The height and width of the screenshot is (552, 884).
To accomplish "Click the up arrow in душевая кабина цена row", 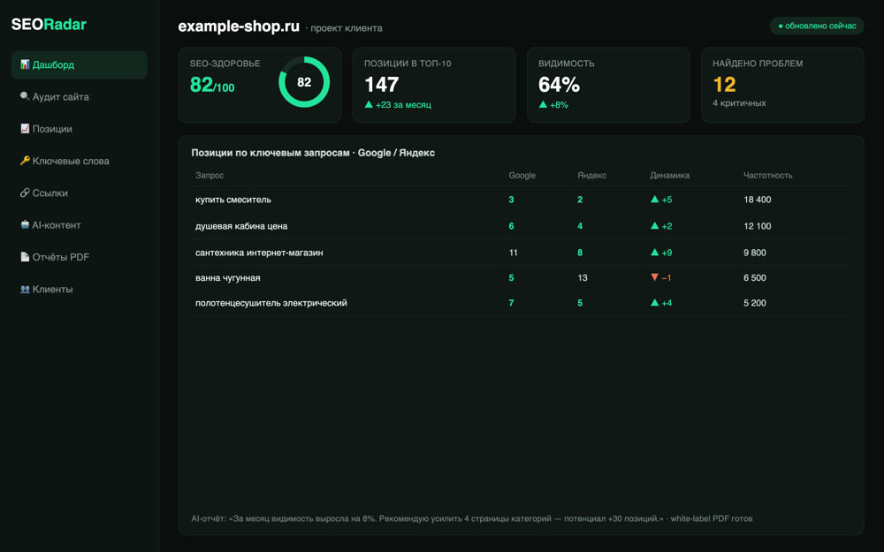I will tap(654, 226).
